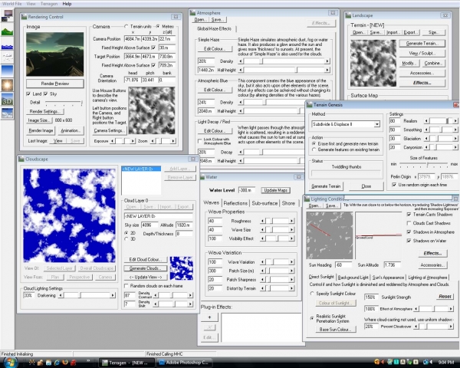Viewport: 460px width, 368px height.
Task: Toggle Shadows in Atmosphere checkbox
Action: (409, 232)
